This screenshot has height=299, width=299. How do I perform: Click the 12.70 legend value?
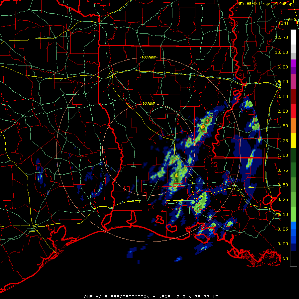click(x=281, y=37)
